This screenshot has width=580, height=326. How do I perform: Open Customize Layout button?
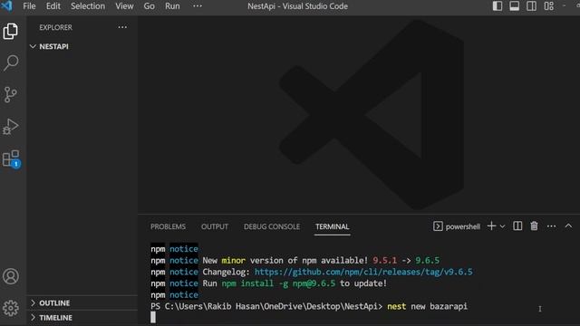pyautogui.click(x=549, y=6)
